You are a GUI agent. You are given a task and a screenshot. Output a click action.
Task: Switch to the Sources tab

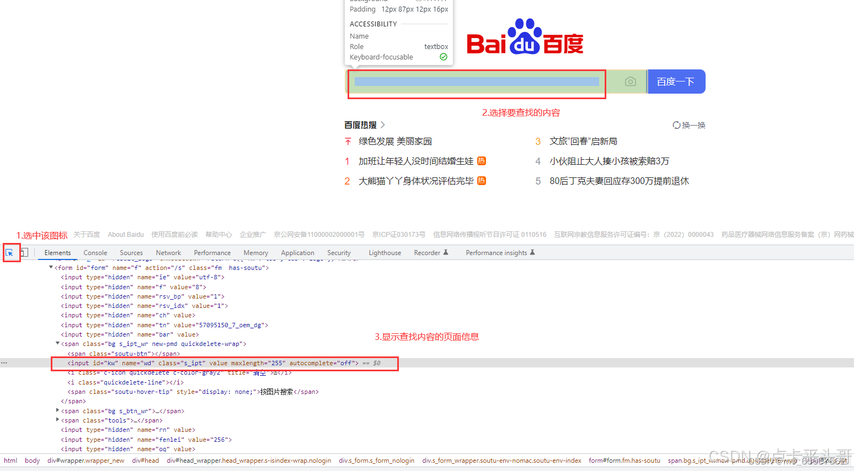click(131, 253)
